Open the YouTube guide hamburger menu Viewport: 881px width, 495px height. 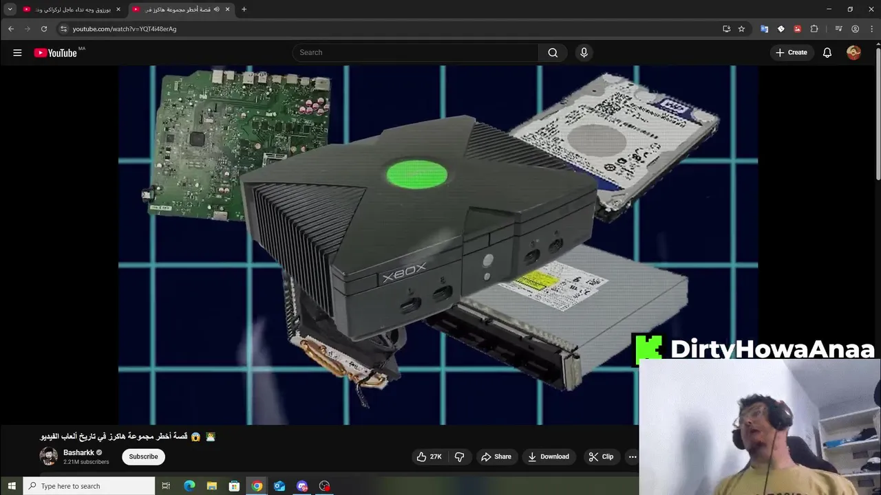[17, 52]
